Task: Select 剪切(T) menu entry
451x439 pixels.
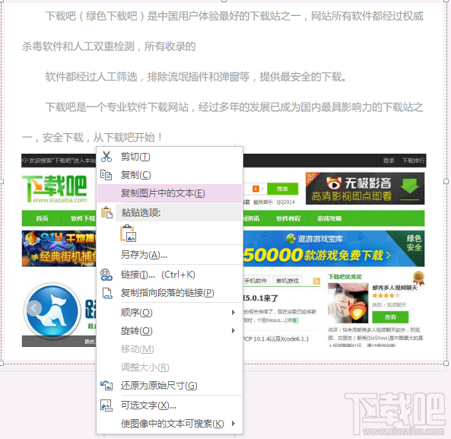Action: (x=170, y=157)
